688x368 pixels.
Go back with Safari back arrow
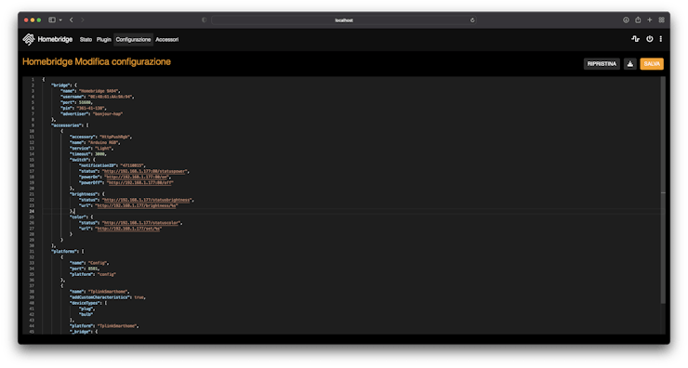click(x=71, y=20)
